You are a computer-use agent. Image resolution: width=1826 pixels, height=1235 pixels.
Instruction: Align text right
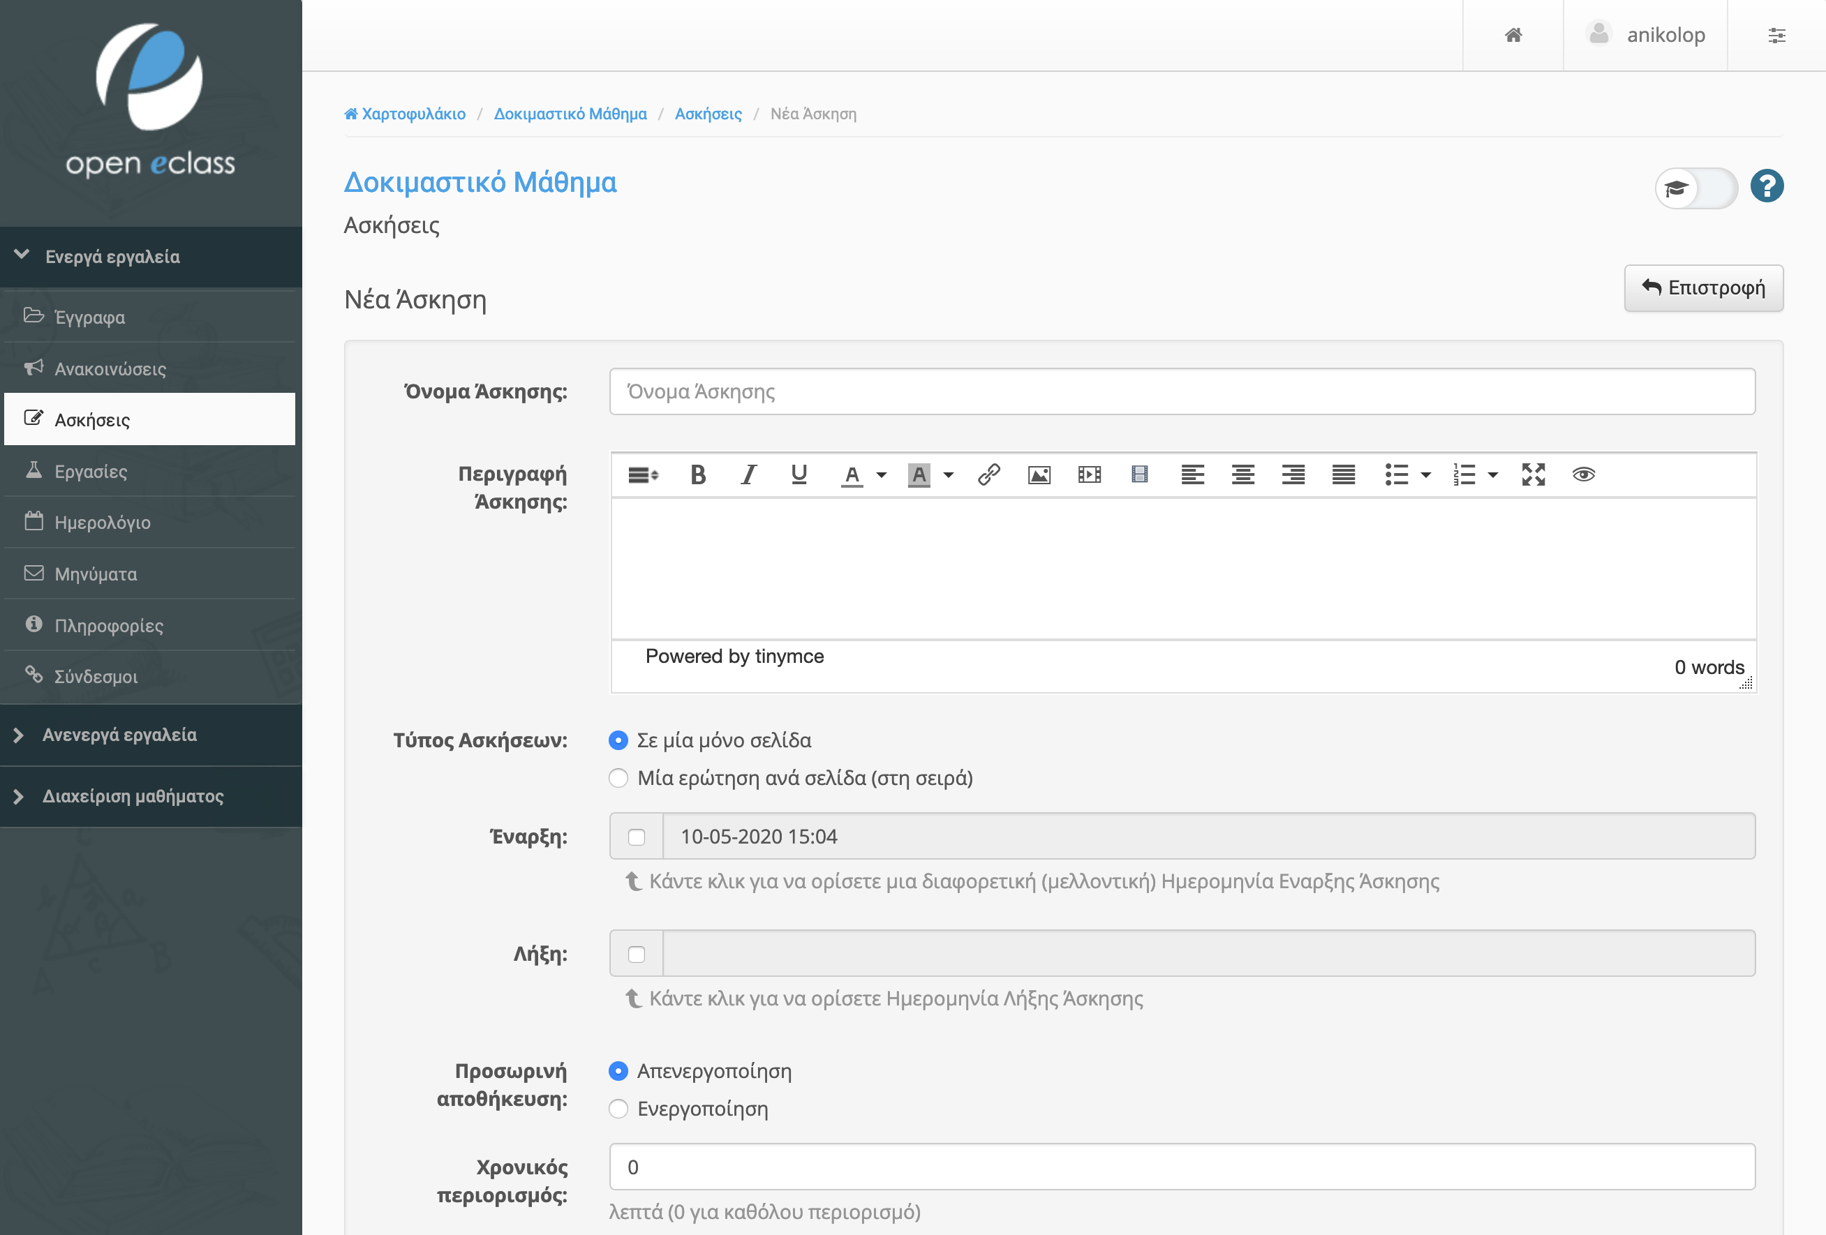[1293, 474]
